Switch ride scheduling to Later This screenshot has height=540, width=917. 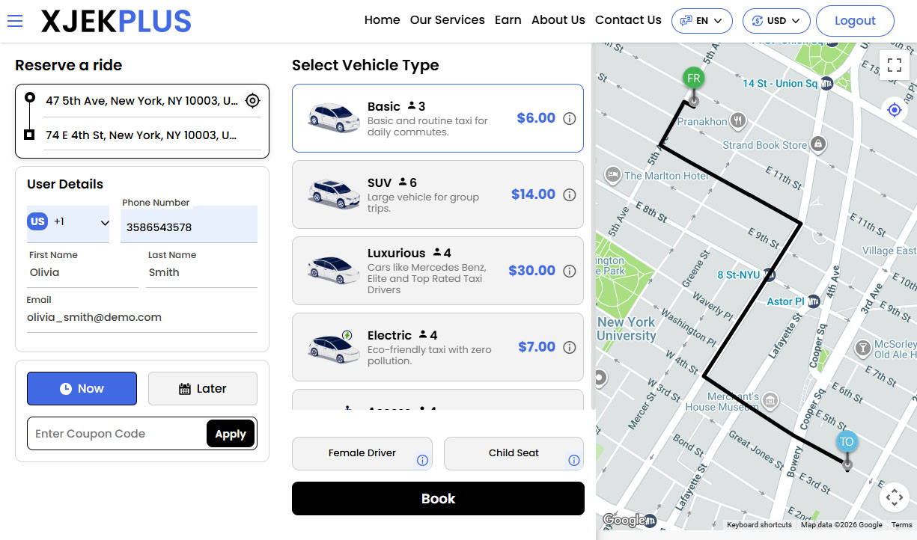202,388
